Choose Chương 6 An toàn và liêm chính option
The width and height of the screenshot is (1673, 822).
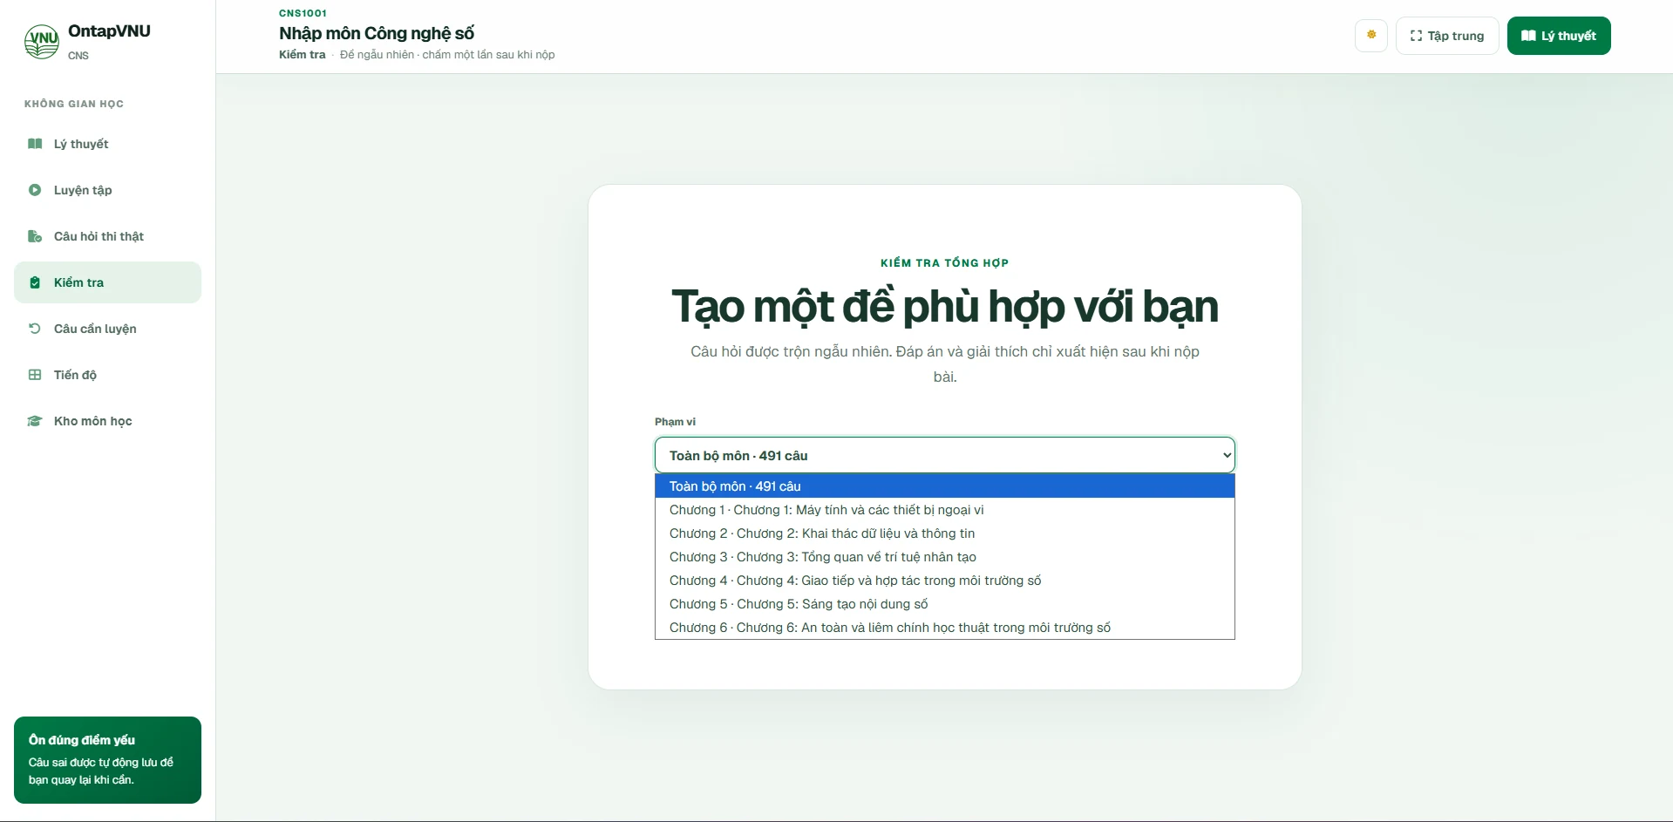click(x=945, y=628)
